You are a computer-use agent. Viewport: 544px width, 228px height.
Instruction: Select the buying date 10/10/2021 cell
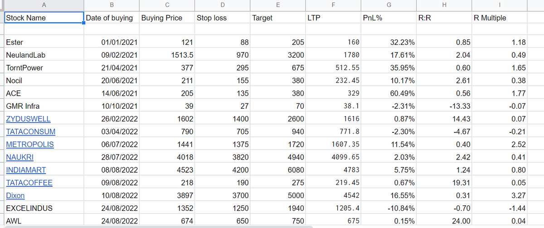coord(112,106)
